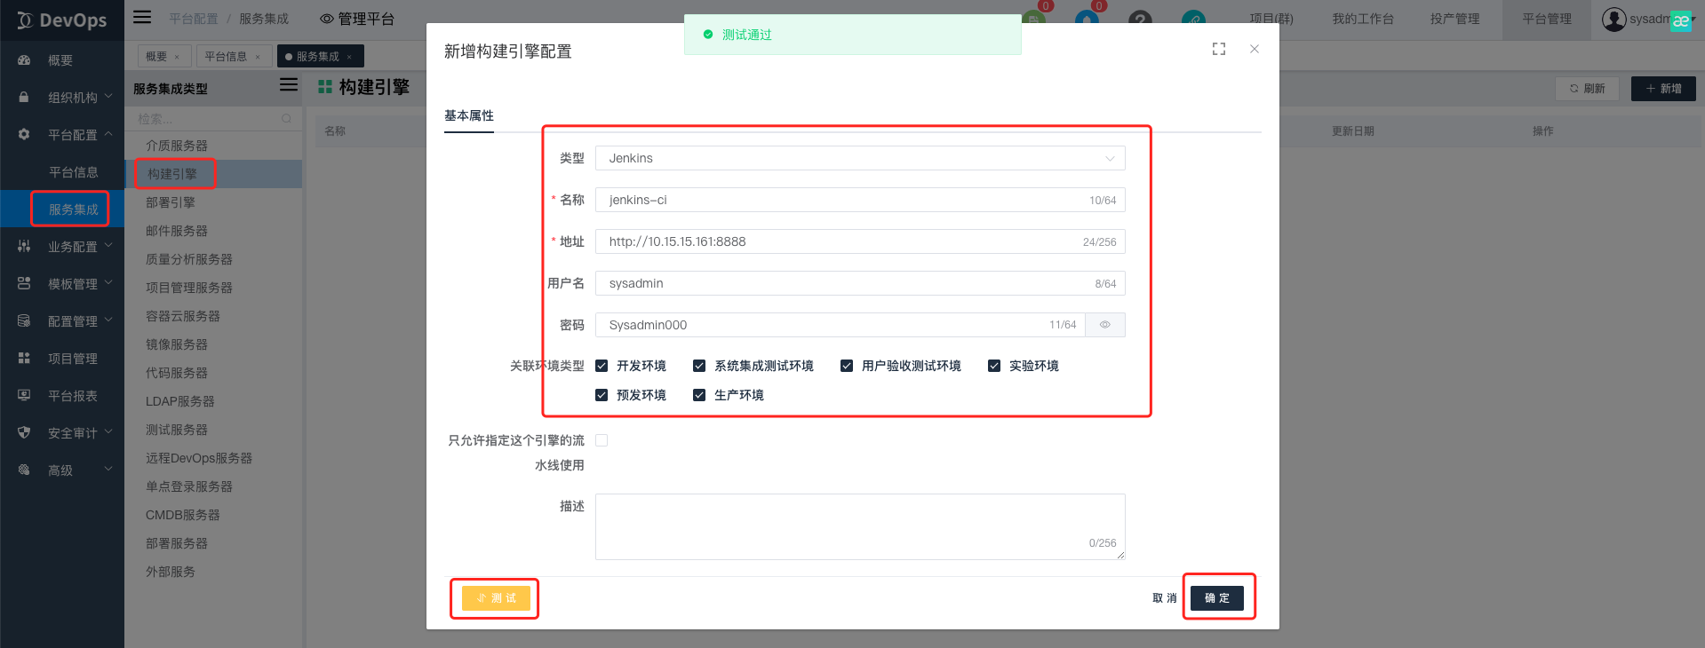This screenshot has width=1705, height=648.
Task: Click the fullscreen icon in dialog header
Action: (x=1218, y=49)
